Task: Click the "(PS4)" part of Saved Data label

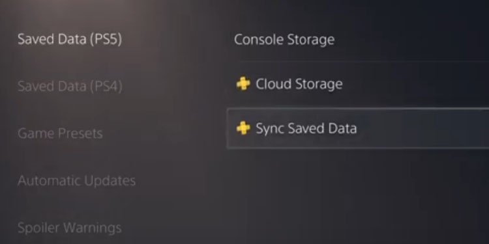Action: (x=106, y=87)
